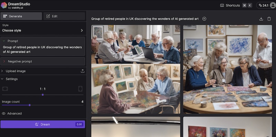Download the generated images

261,19
